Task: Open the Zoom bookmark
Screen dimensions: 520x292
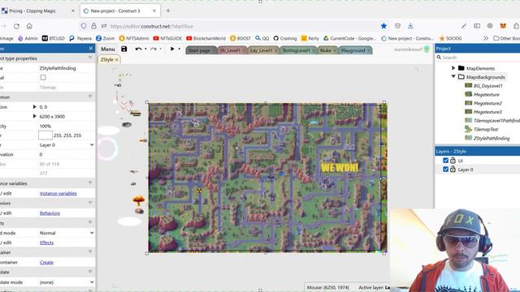Action: 105,38
